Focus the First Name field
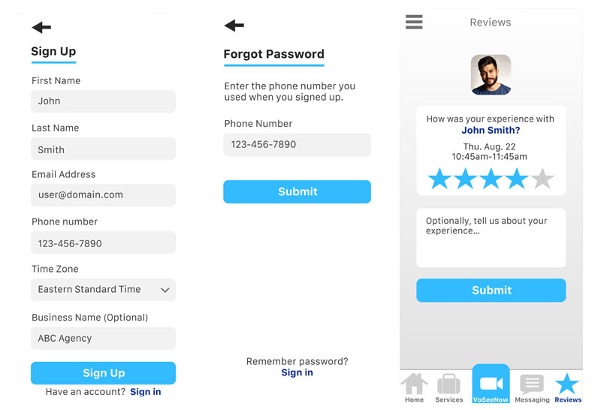The width and height of the screenshot is (601, 410). pos(104,101)
